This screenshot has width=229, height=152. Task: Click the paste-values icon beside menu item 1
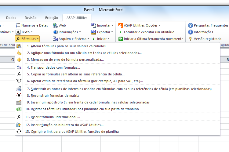pos(19,46)
